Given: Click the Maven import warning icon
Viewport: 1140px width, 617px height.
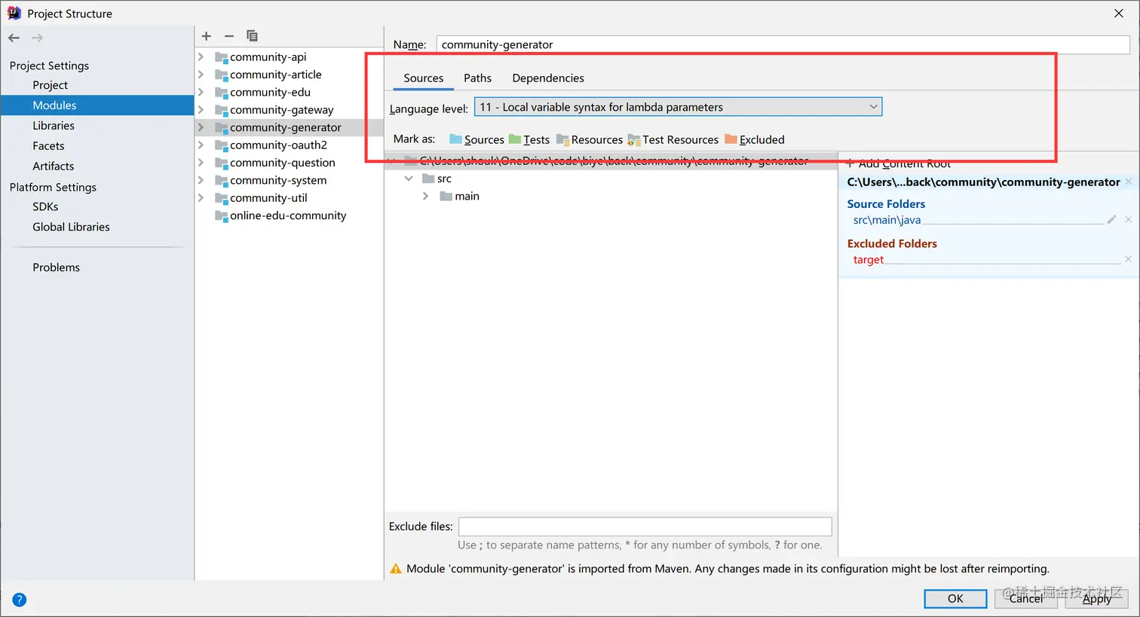Looking at the screenshot, I should 396,569.
